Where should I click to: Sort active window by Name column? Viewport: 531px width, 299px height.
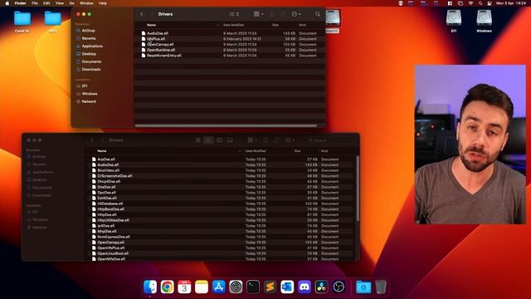click(x=151, y=25)
